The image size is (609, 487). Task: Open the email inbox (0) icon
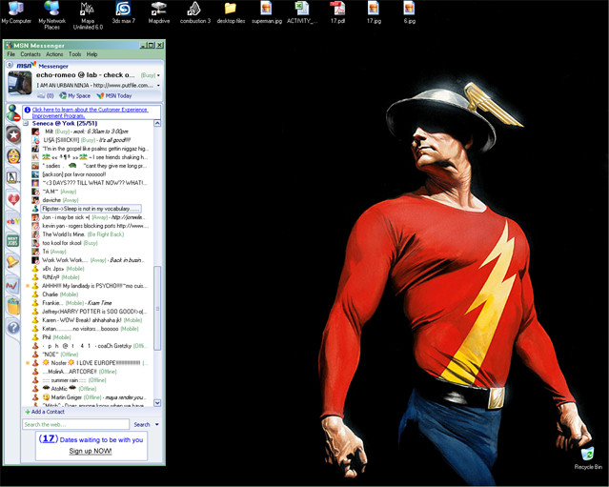tap(45, 95)
